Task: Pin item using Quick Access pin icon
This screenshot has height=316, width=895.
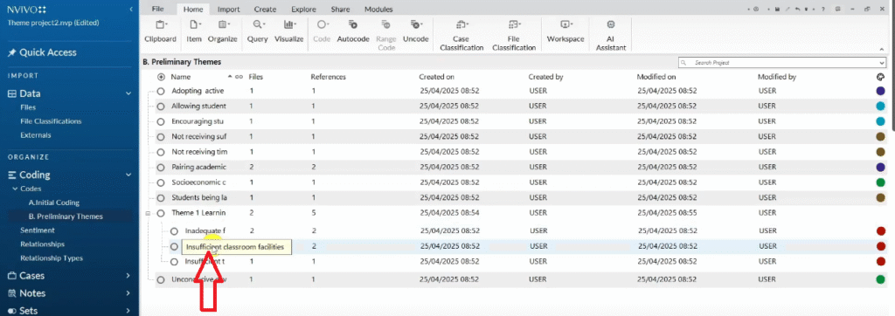Action: [x=11, y=52]
